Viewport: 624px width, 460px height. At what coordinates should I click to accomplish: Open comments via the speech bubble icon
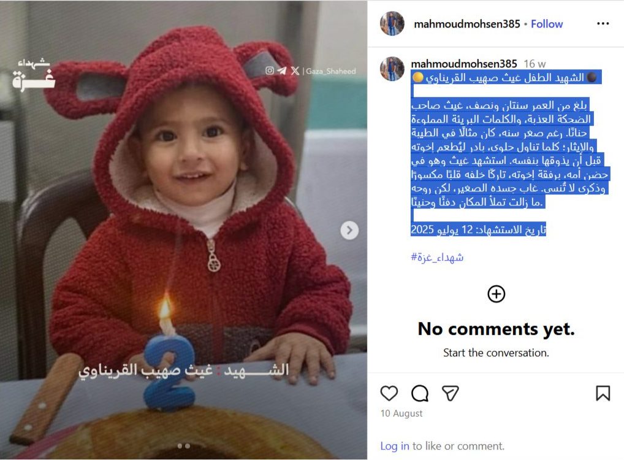pyautogui.click(x=419, y=393)
